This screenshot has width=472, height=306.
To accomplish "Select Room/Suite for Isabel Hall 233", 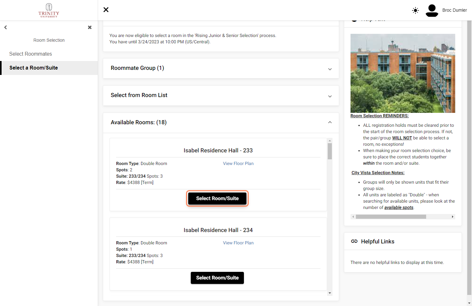I will coord(217,199).
